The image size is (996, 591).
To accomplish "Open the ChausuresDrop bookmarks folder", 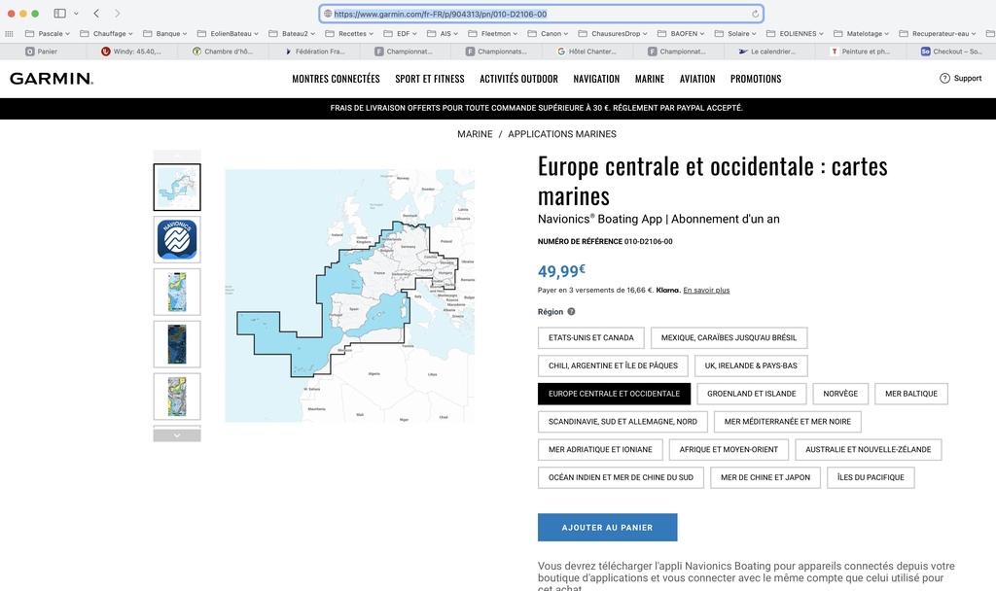I will pos(613,34).
